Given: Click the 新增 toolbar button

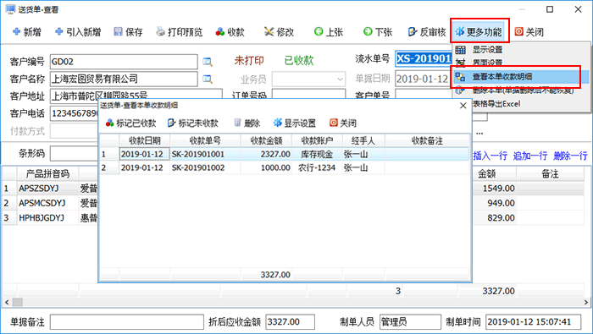Looking at the screenshot, I should click(x=27, y=32).
